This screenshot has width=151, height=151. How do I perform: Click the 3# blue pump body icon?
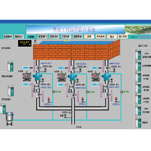(x=106, y=77)
